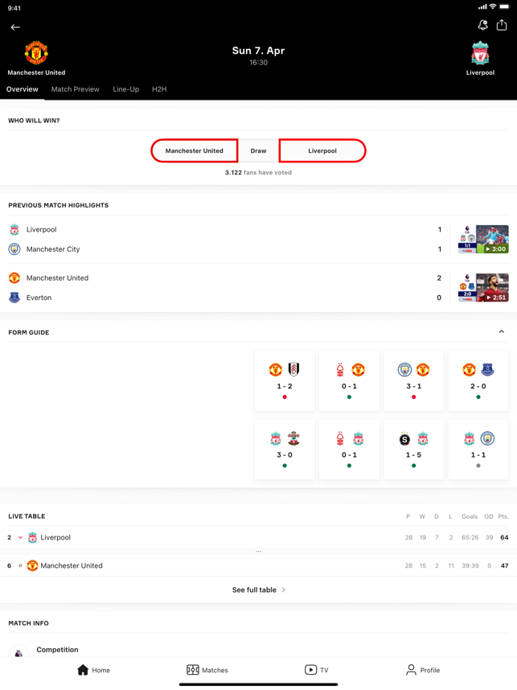Image resolution: width=517 pixels, height=690 pixels.
Task: Open Liverpool crest in header
Action: click(x=480, y=53)
